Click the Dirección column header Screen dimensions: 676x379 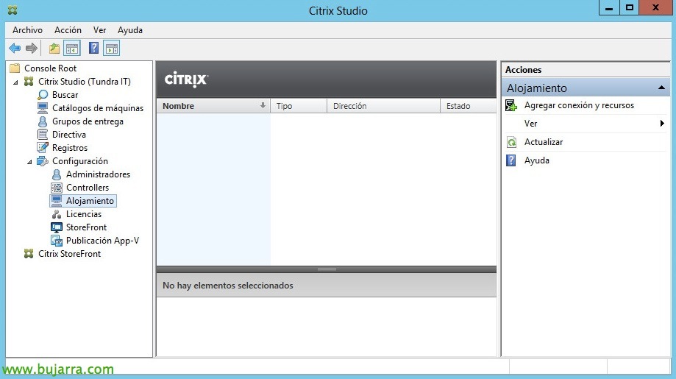pyautogui.click(x=383, y=106)
